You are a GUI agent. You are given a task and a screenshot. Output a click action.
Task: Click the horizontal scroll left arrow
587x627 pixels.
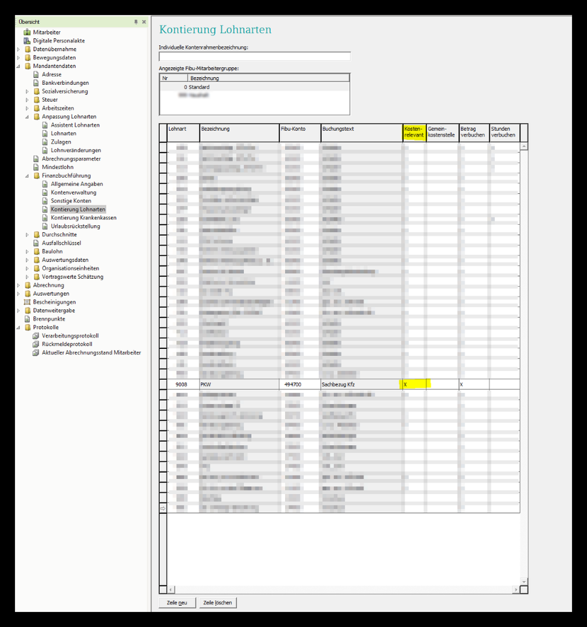coord(171,589)
